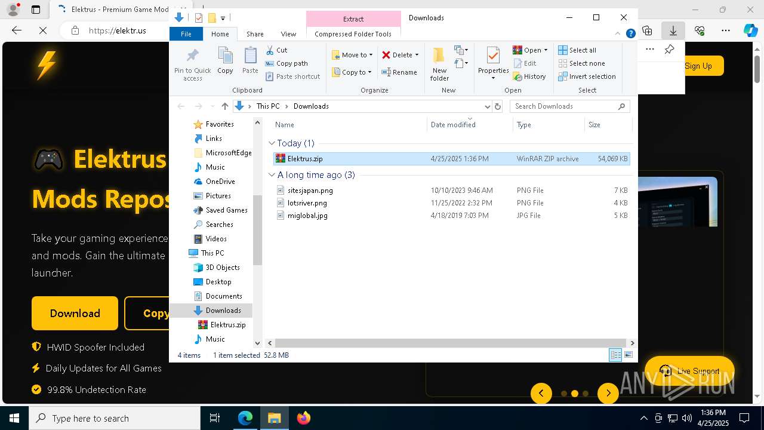Open Firefox from the taskbar

(303, 418)
